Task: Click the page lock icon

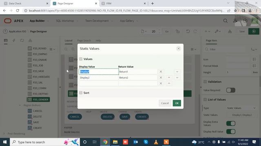Action: point(178,32)
